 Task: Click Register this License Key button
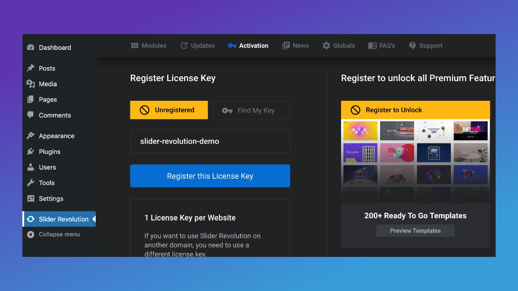210,176
